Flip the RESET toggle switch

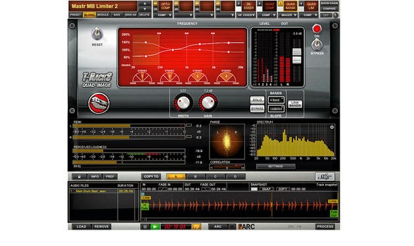(x=97, y=34)
